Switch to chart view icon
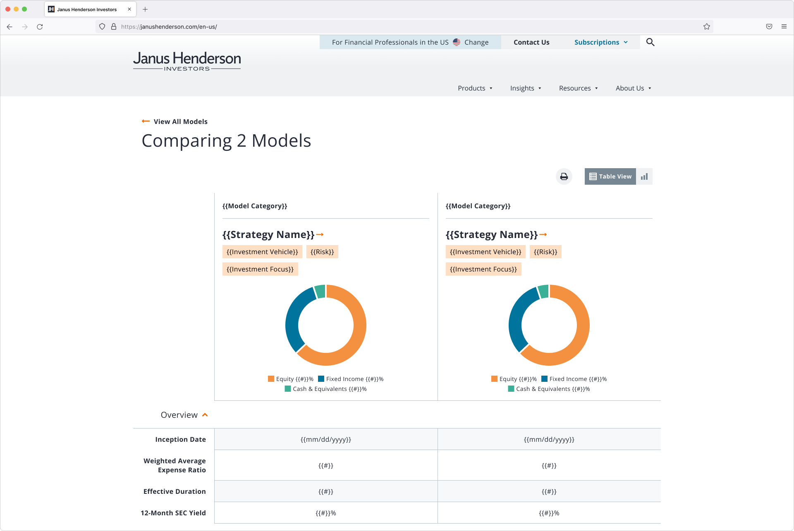This screenshot has width=794, height=531. (x=644, y=176)
